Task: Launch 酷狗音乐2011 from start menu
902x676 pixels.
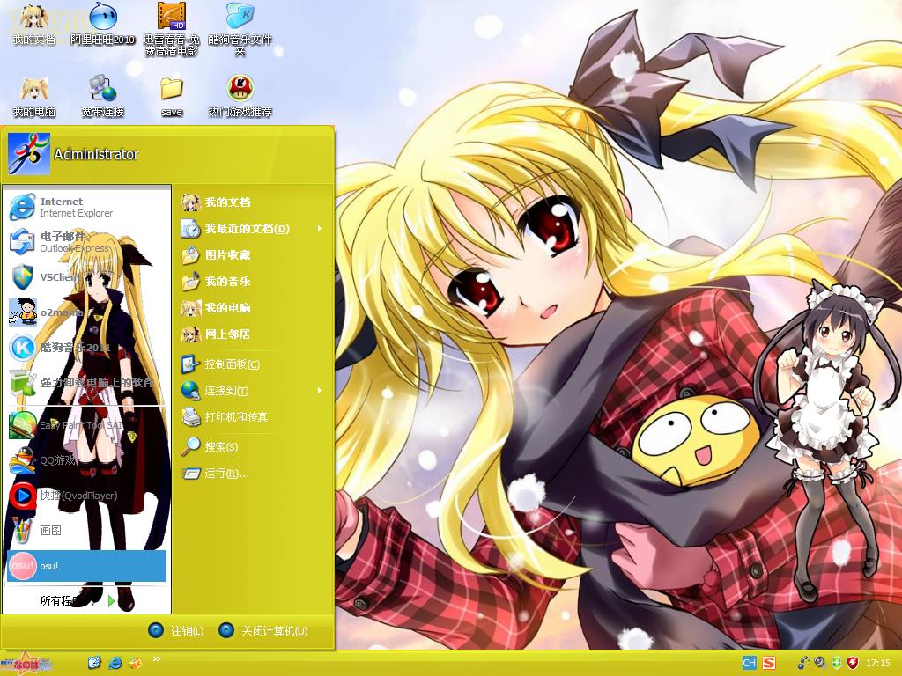Action: tap(86, 347)
